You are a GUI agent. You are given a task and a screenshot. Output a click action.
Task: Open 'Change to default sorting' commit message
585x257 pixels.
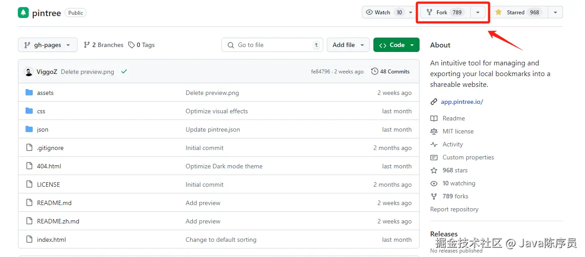point(221,240)
